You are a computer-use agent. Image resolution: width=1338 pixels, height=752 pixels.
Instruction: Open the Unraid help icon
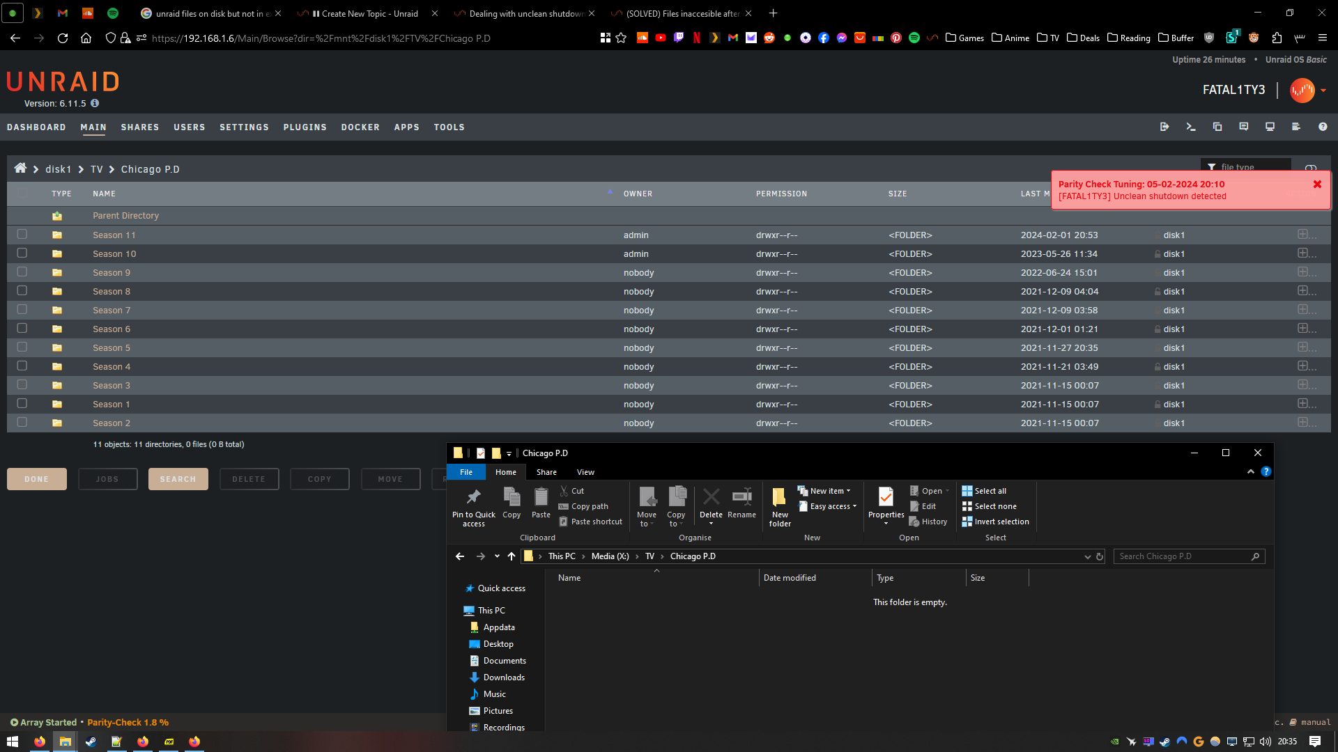pos(1323,127)
